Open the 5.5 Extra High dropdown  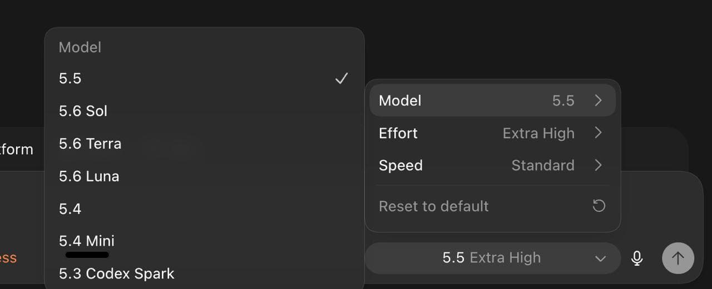492,258
